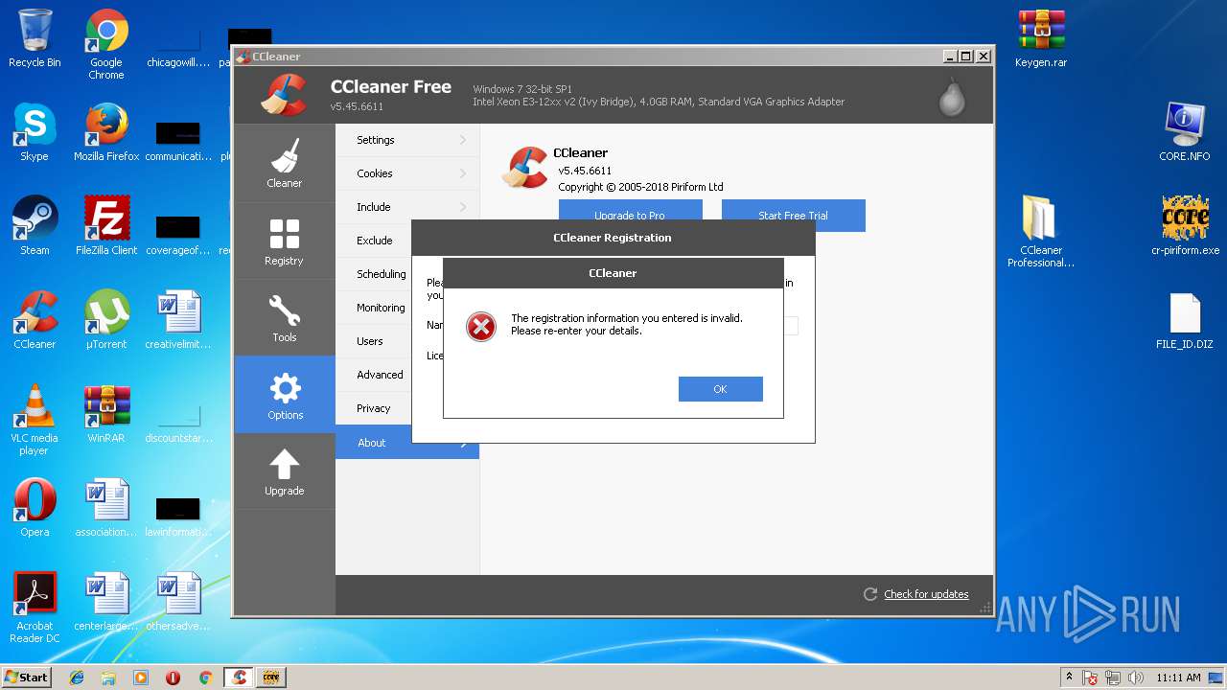Click the Check for updates link
The height and width of the screenshot is (690, 1227).
tap(926, 594)
